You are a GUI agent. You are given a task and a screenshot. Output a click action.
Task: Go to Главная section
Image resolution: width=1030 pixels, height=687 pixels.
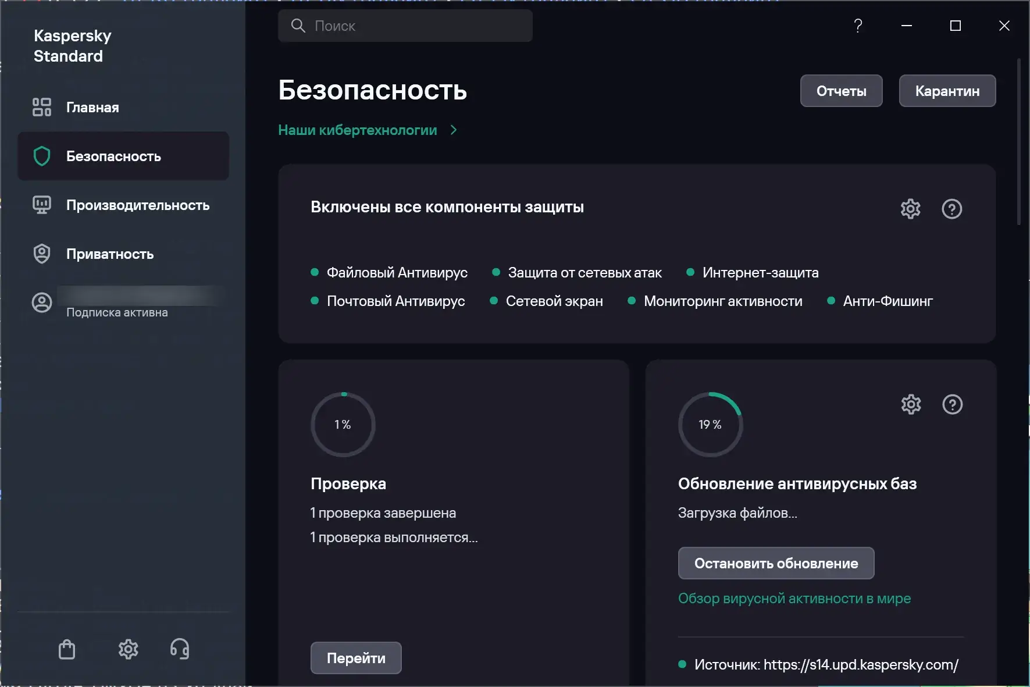click(x=92, y=108)
